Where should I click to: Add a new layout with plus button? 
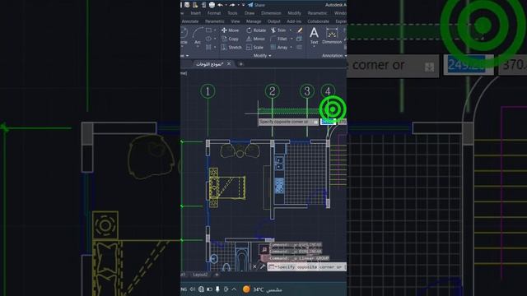pos(217,275)
